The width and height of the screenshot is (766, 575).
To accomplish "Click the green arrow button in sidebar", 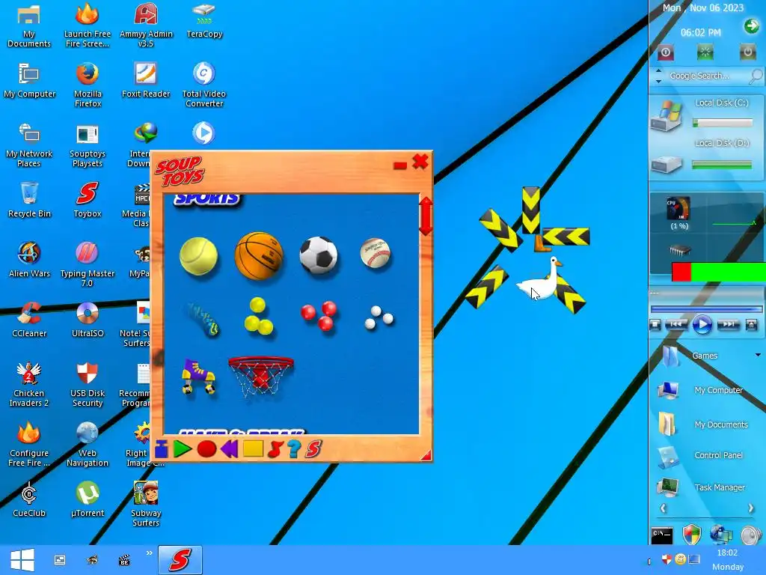I will pyautogui.click(x=751, y=26).
